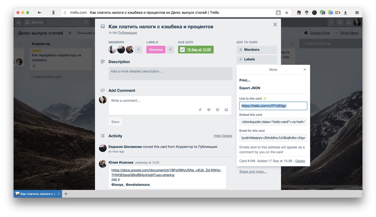This screenshot has width=376, height=217.
Task: Open the information icon in Trello header
Action: (x=340, y=22)
